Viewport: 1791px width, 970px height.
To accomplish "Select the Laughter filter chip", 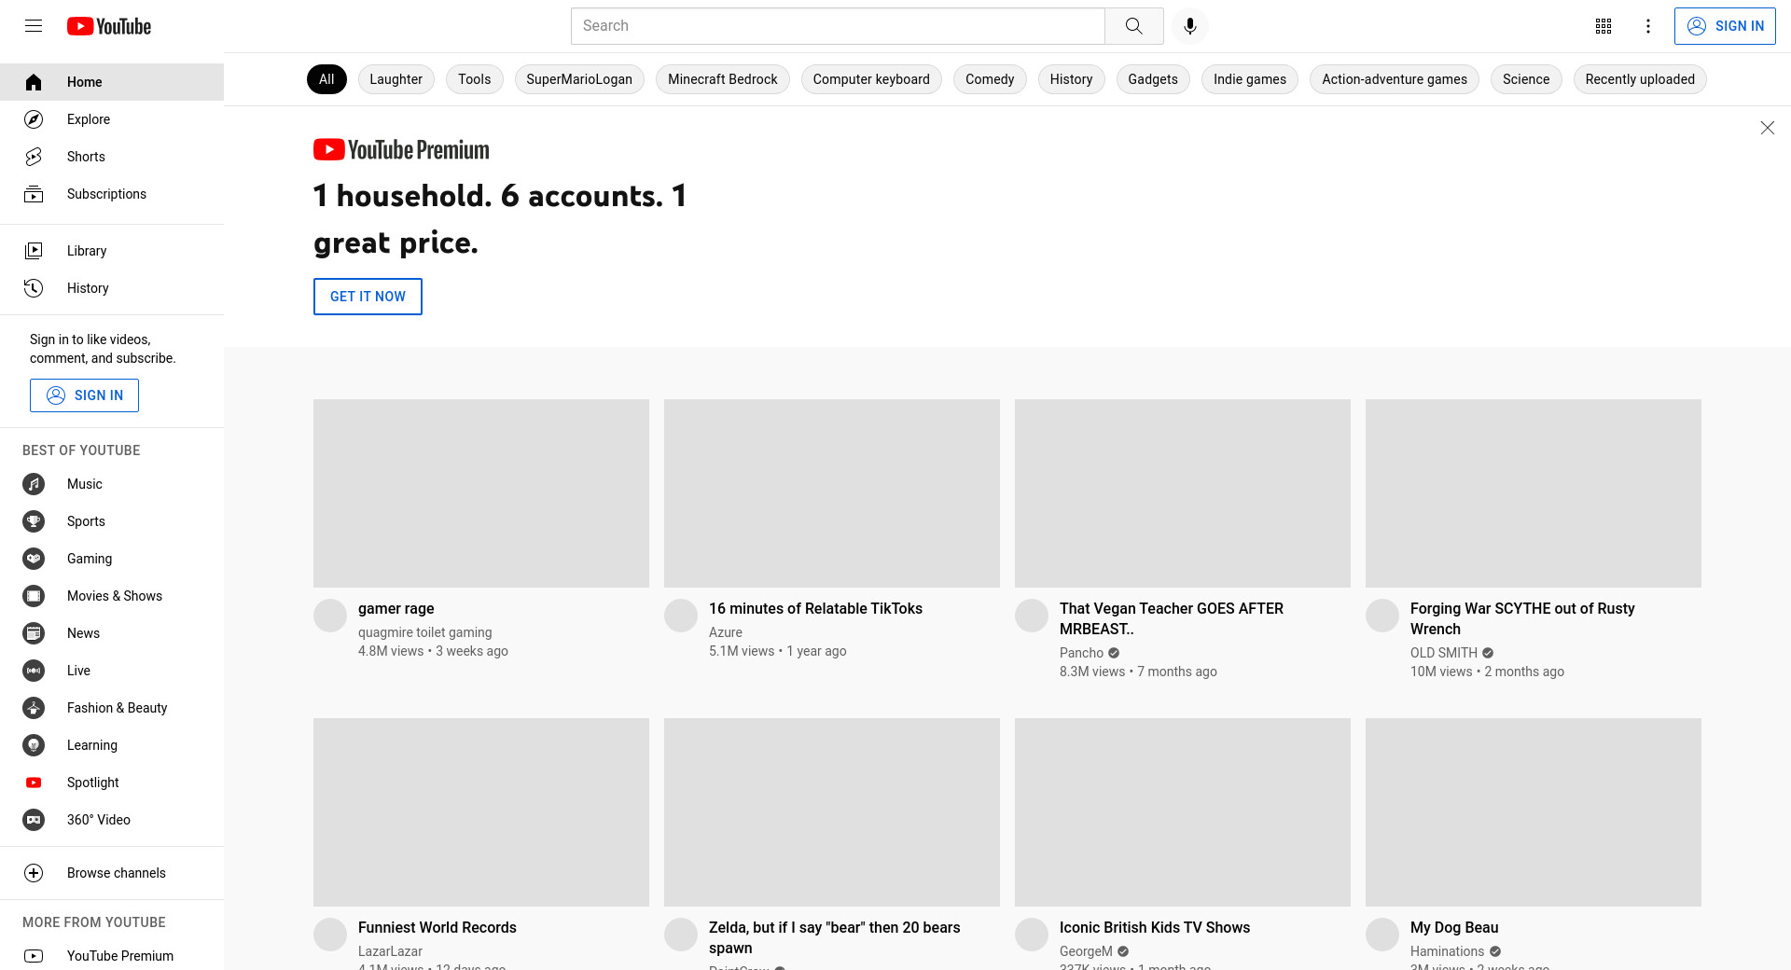I will (x=396, y=79).
